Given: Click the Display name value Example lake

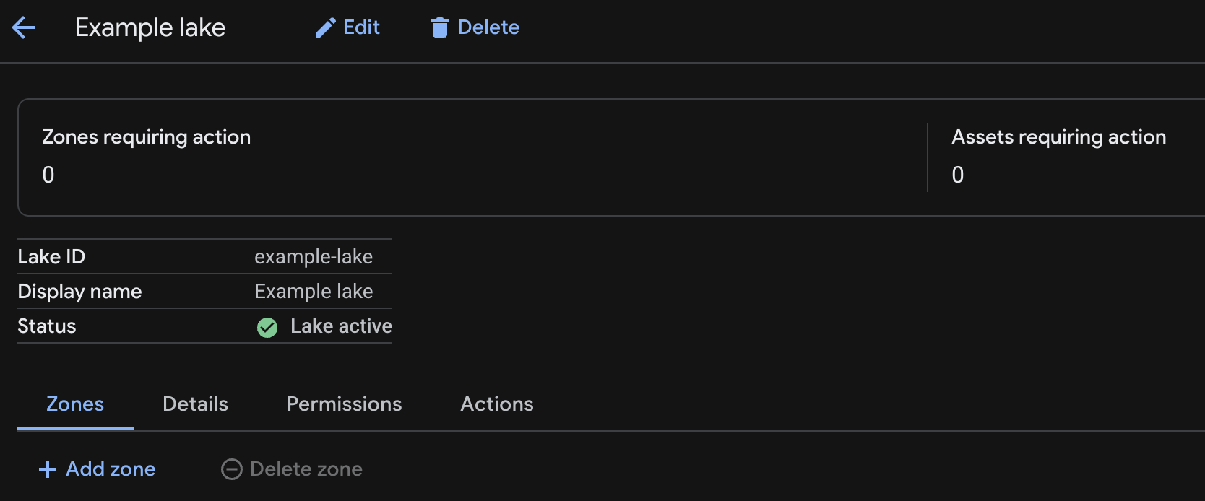Looking at the screenshot, I should point(314,292).
